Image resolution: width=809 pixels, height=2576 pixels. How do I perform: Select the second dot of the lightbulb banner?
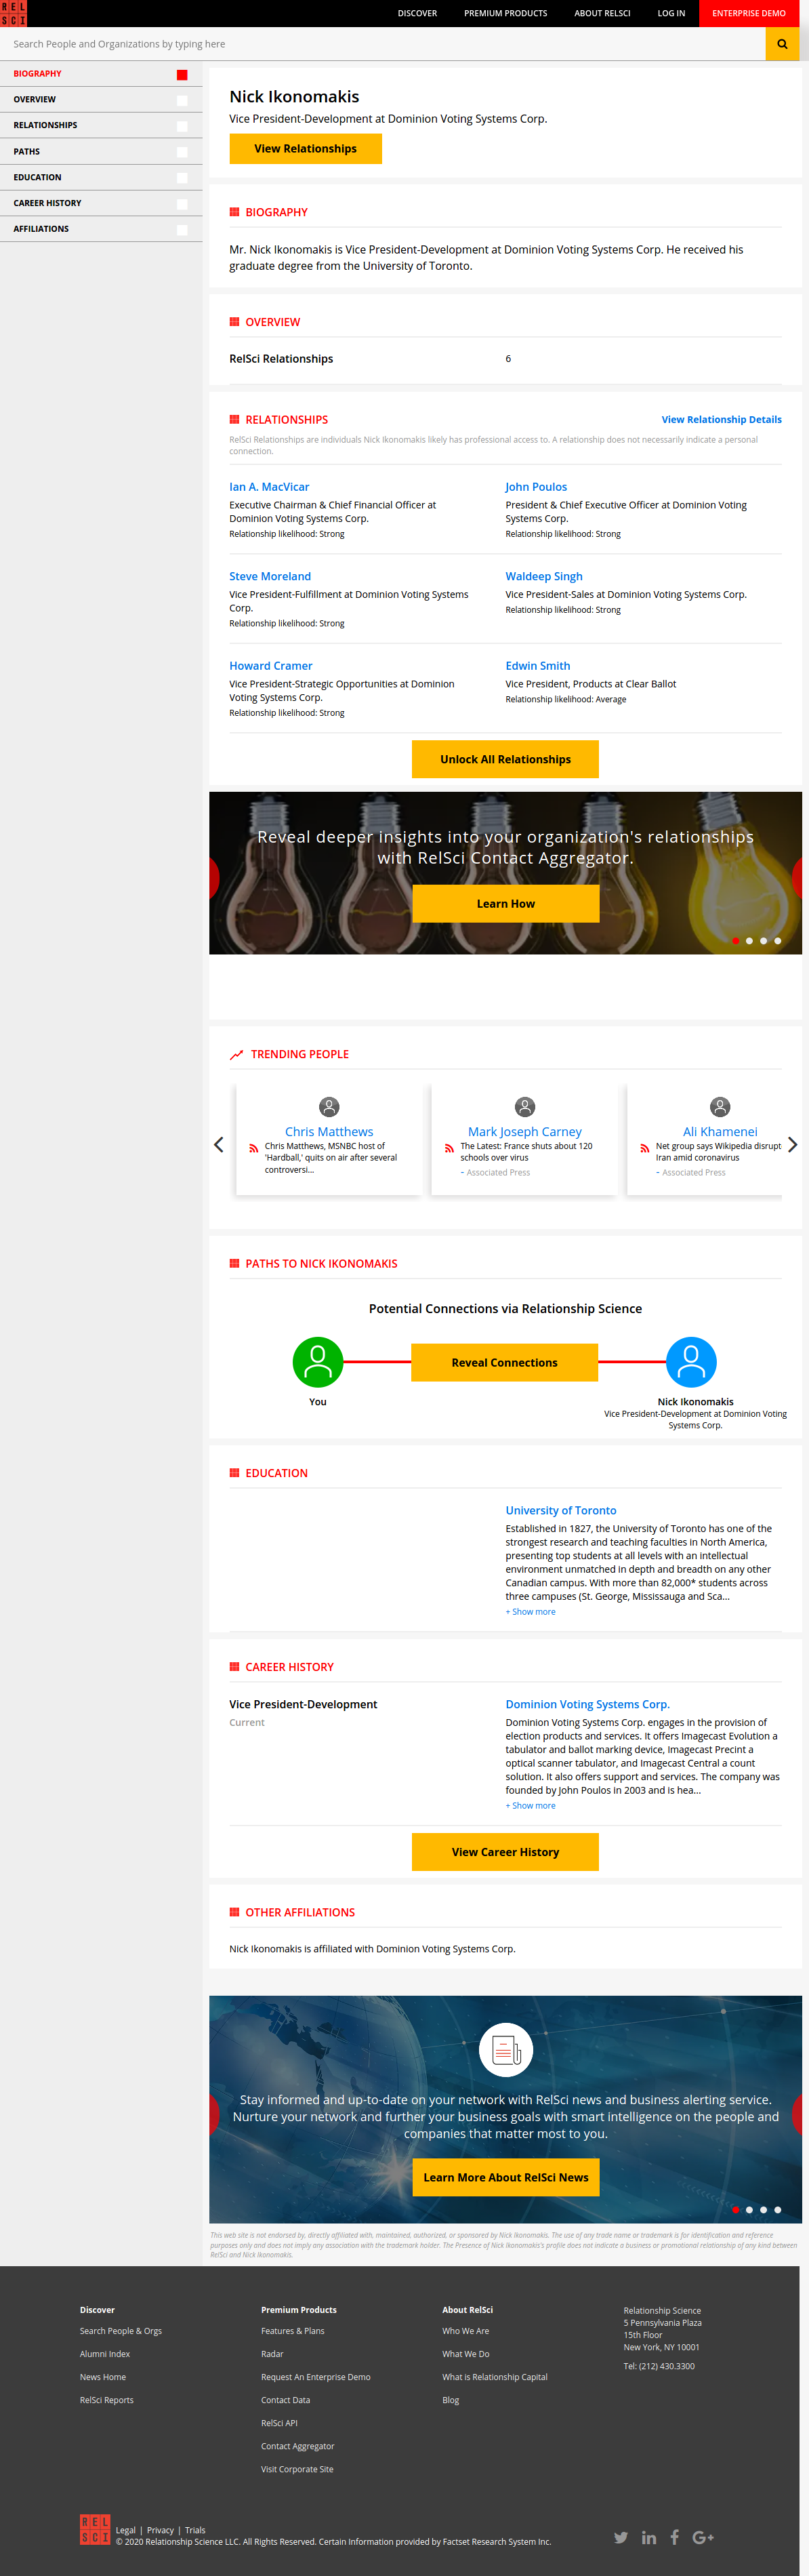coord(749,940)
